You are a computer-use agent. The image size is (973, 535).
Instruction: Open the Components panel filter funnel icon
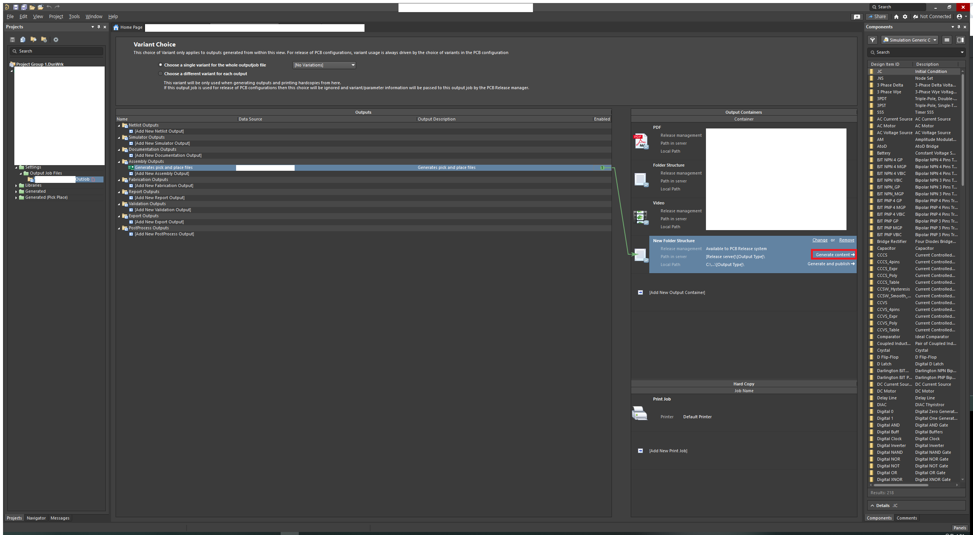pyautogui.click(x=873, y=40)
